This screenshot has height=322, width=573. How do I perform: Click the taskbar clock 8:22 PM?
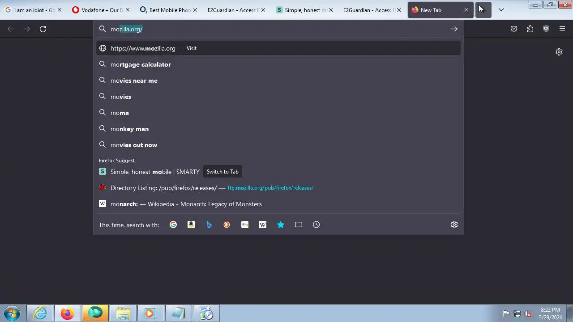[x=550, y=314]
